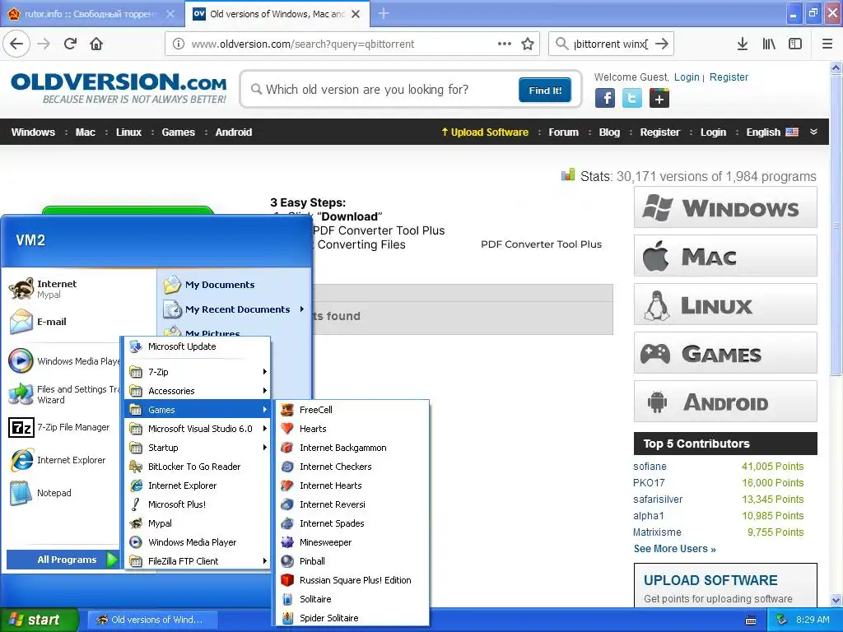Open Pinball game
Image resolution: width=843 pixels, height=632 pixels.
click(x=352, y=561)
